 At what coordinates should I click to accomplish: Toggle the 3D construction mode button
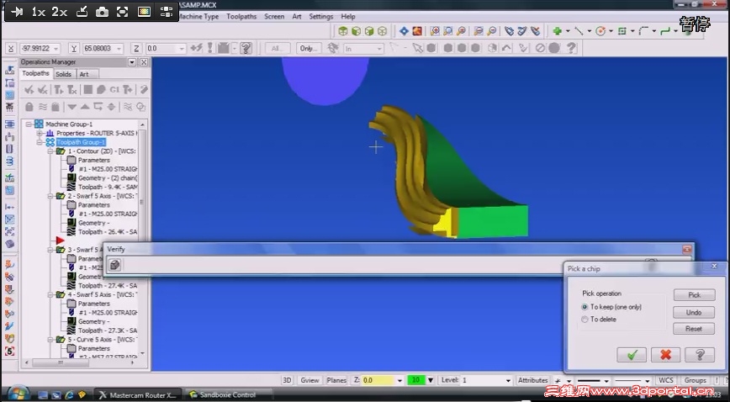point(288,380)
